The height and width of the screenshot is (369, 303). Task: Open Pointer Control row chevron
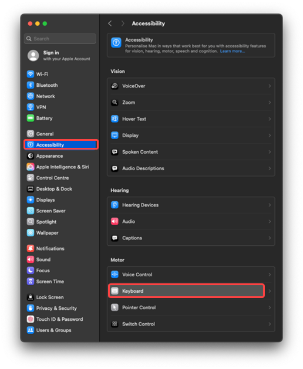(270, 307)
